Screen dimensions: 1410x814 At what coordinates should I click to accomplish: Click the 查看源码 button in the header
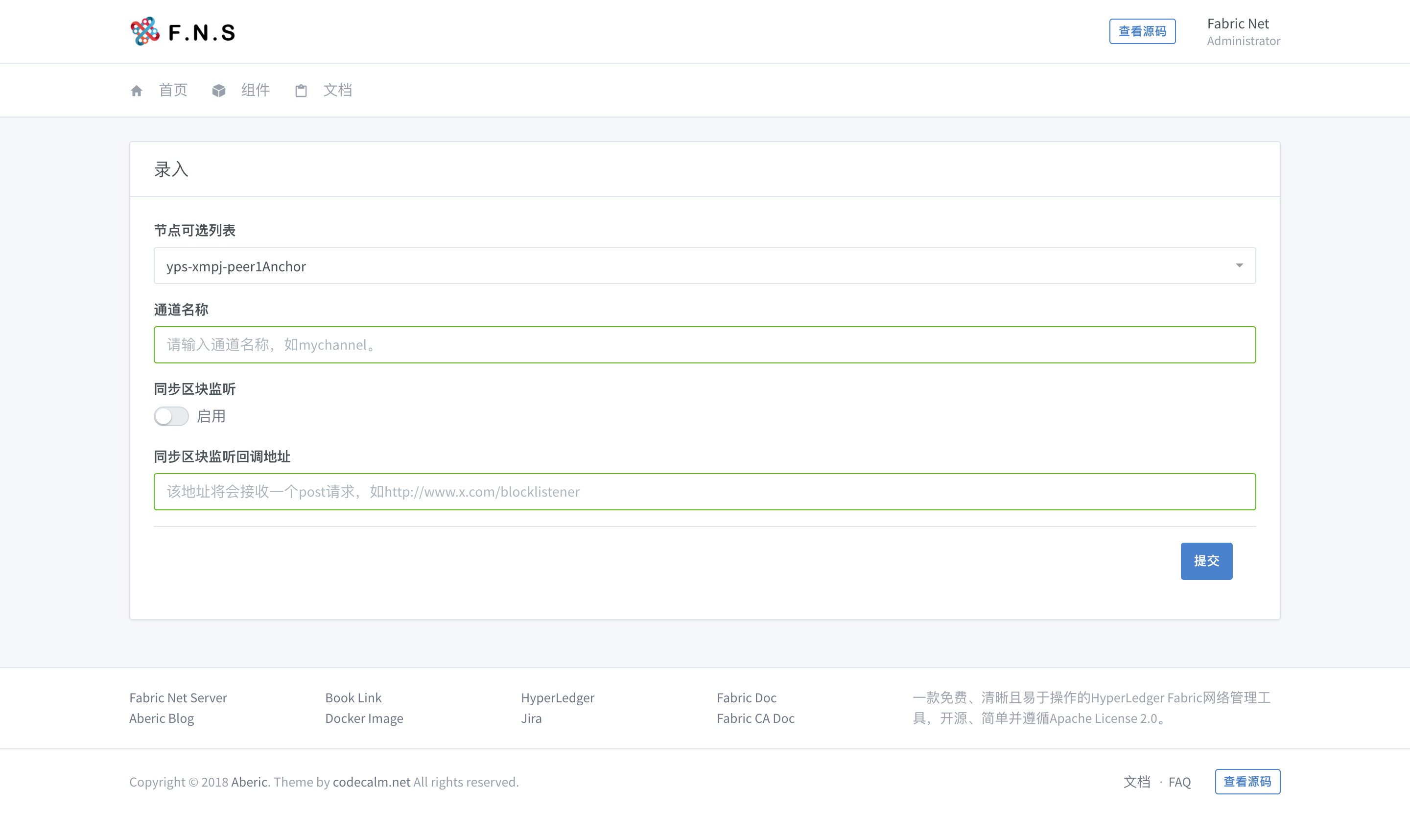click(1142, 31)
